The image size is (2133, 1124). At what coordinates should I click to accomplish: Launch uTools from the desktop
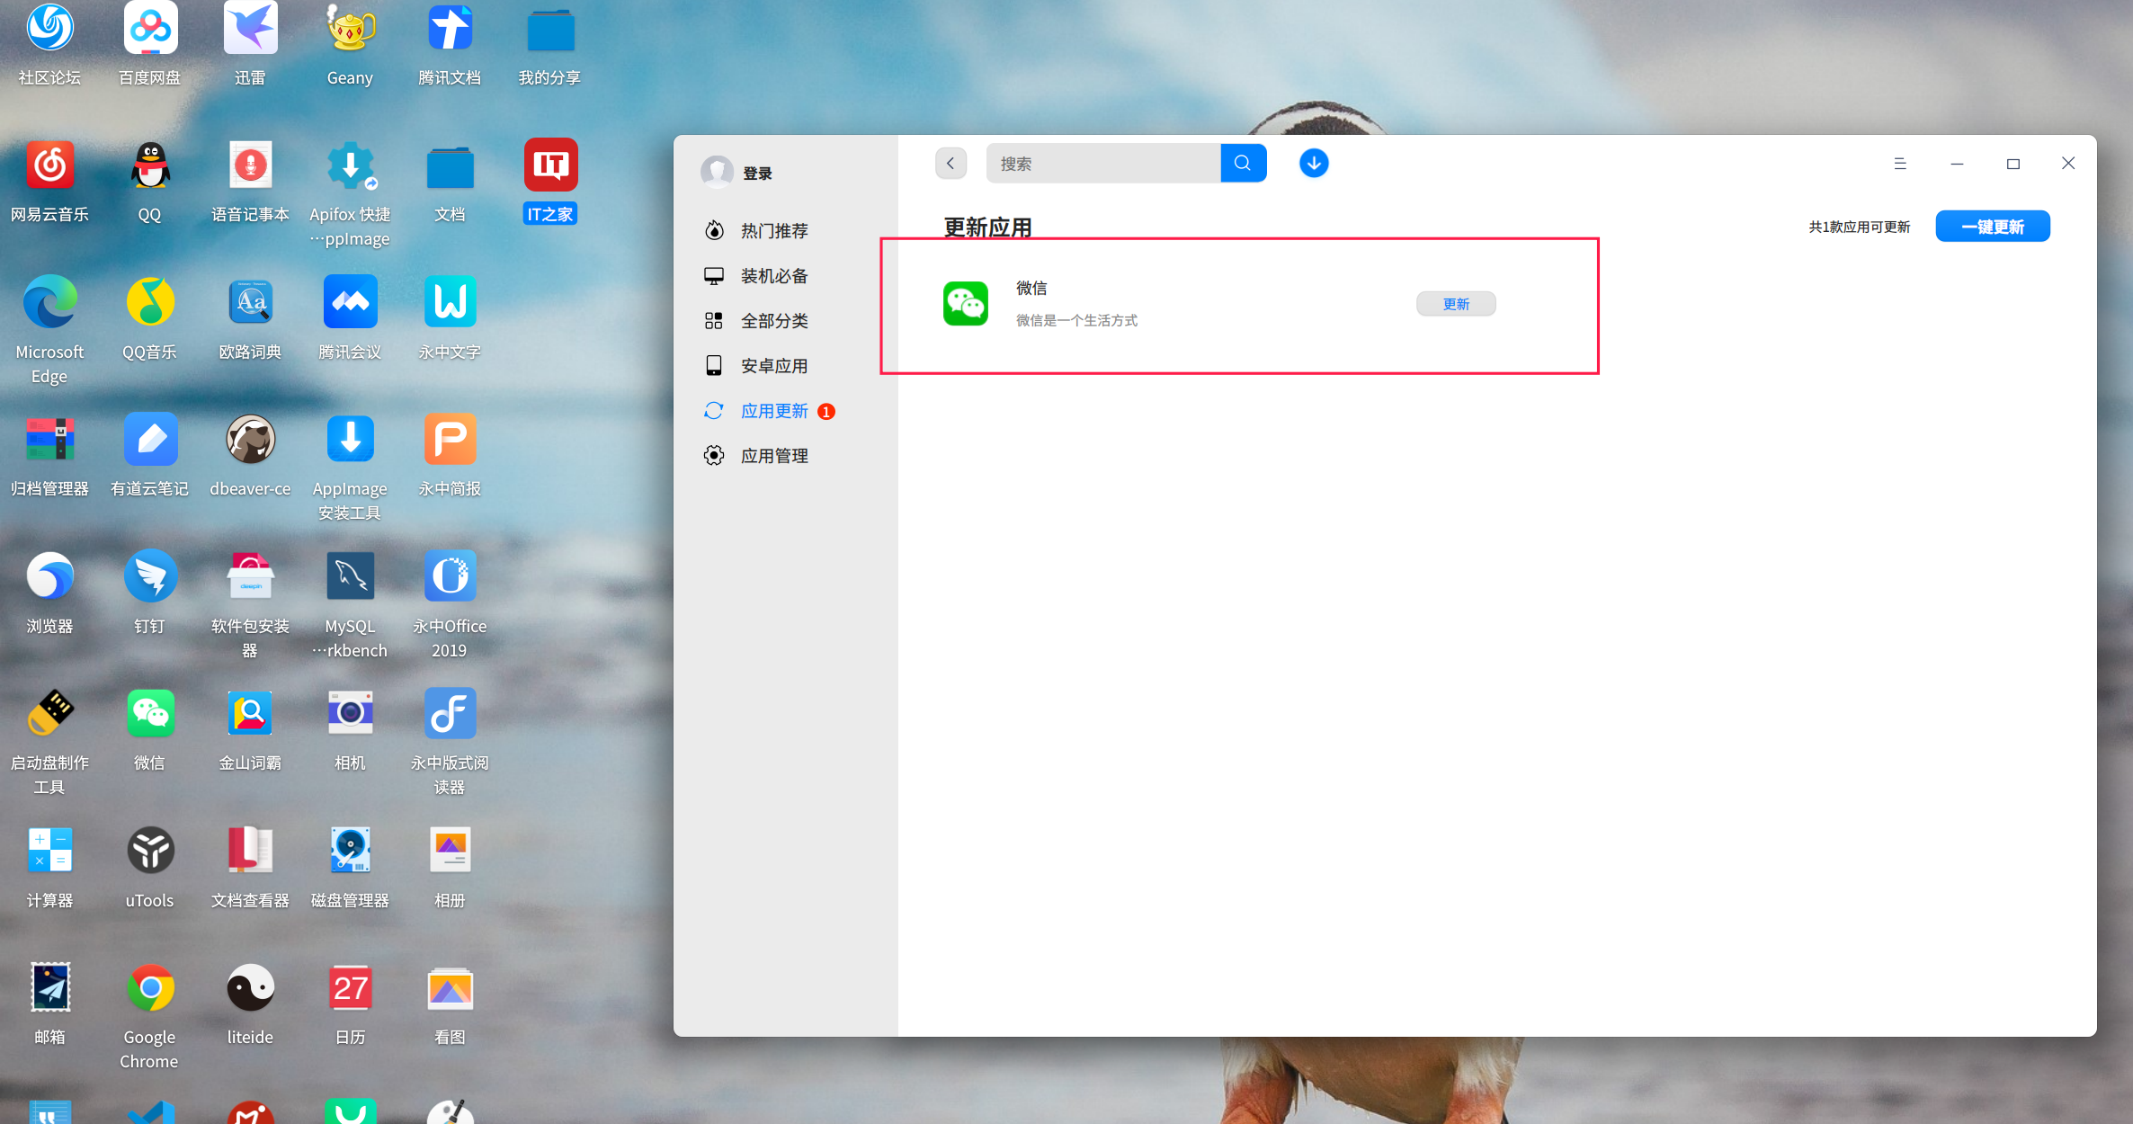coord(149,849)
